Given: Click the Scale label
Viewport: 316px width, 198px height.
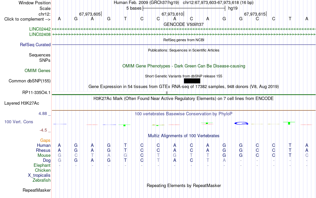Looking at the screenshot, I should pyautogui.click(x=45, y=8).
